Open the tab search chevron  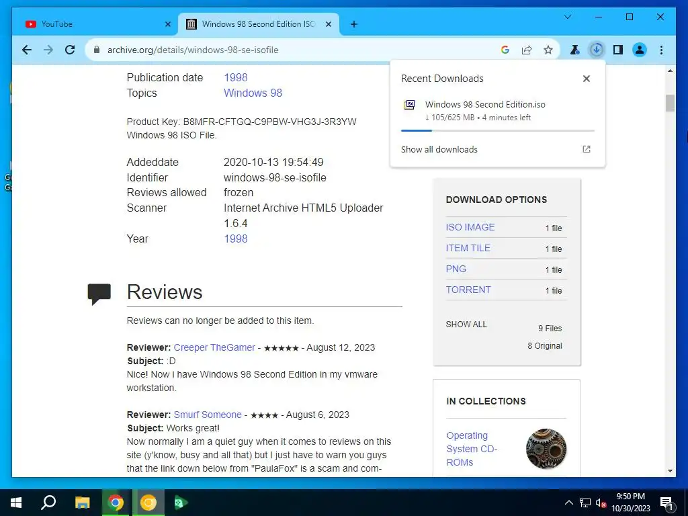click(568, 17)
